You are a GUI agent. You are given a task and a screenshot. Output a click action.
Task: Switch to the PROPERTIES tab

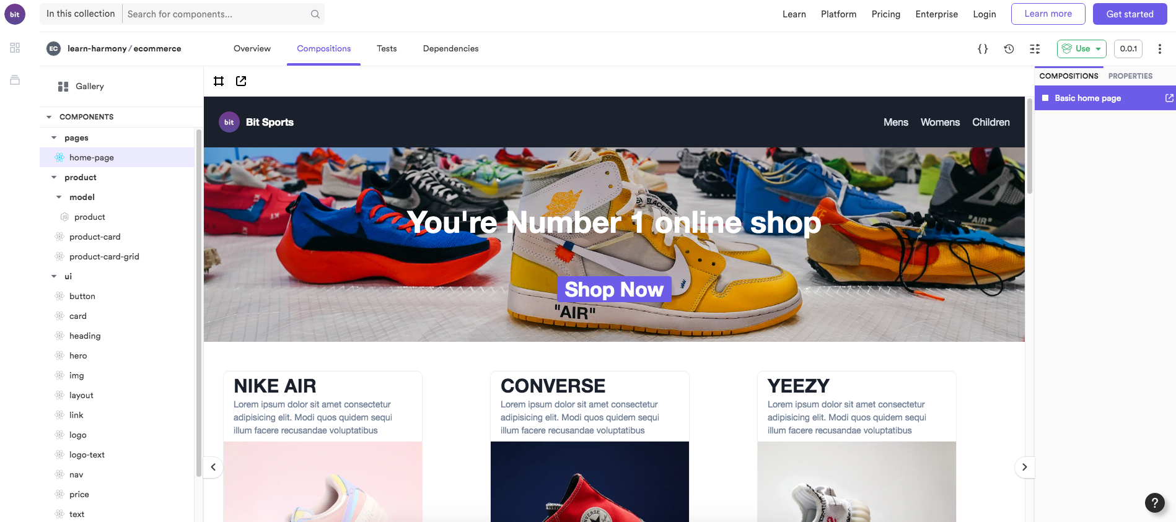1130,76
